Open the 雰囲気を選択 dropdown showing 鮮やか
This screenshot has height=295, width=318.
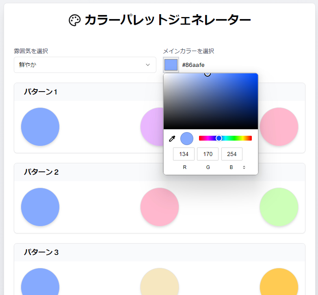pos(85,65)
